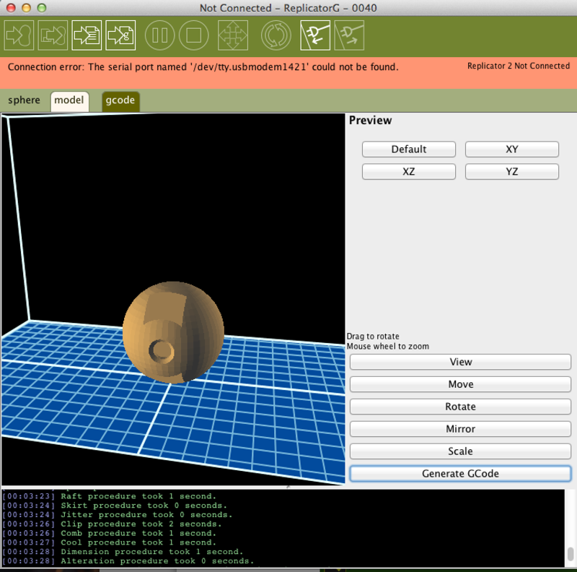
Task: Click the sphere model in the 3D preview
Action: (x=173, y=332)
